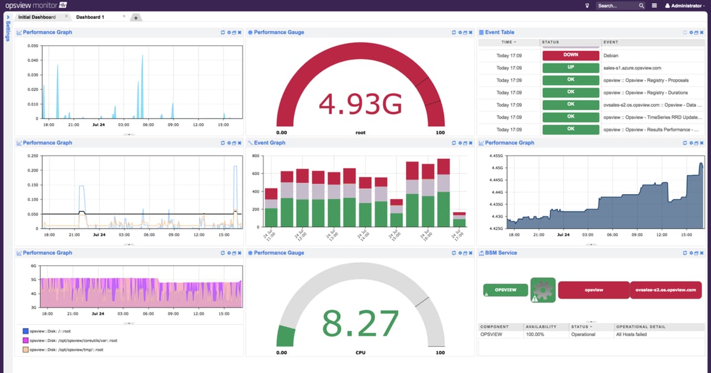
Task: Close the Event Graph panel
Action: [470, 143]
